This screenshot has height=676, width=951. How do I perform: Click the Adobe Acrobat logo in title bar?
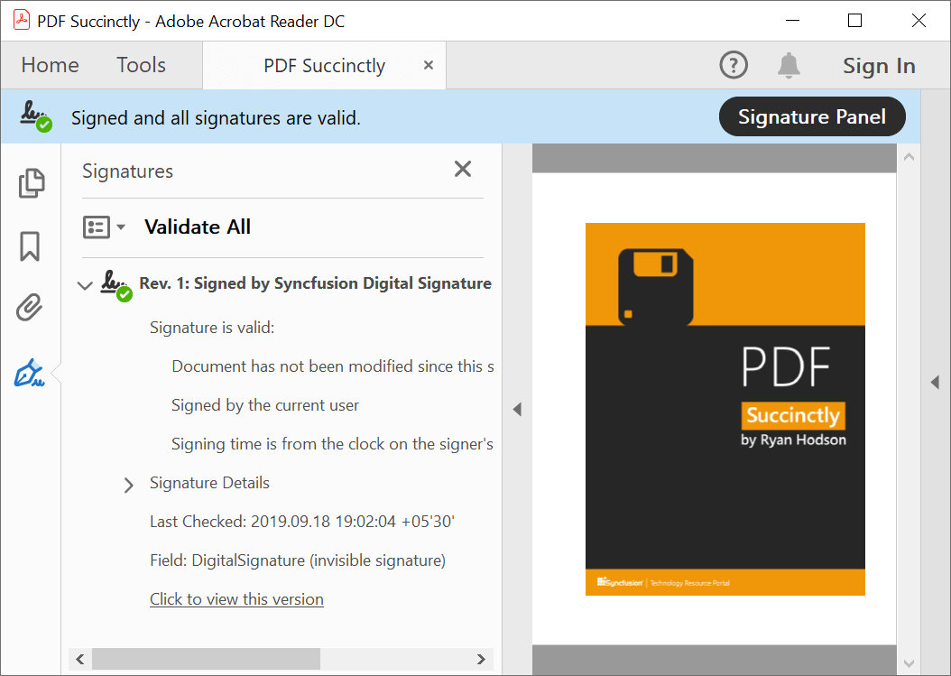point(22,20)
